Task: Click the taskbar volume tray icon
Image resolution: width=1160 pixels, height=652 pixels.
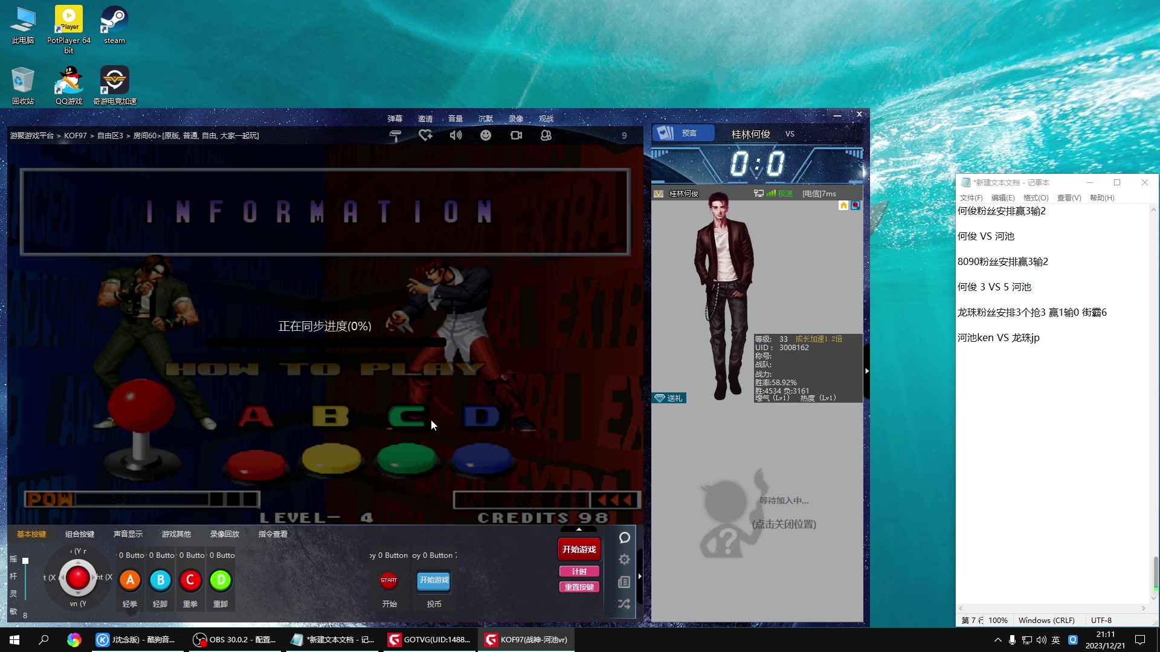Action: (1041, 640)
